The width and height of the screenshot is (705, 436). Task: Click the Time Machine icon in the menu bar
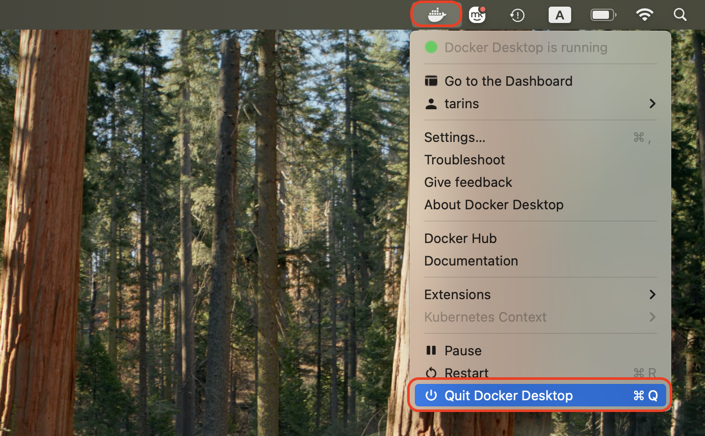[x=517, y=15]
